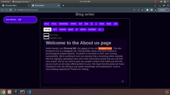Reload the current page
170x95 pixels.
10,10
